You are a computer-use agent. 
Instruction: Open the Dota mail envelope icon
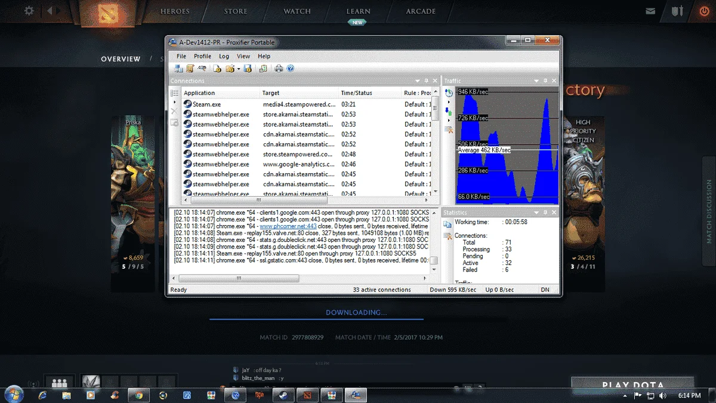tap(650, 11)
